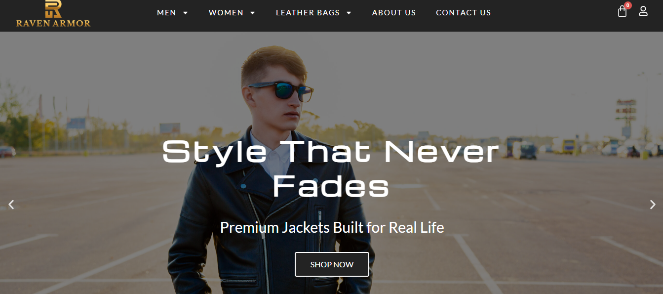Click the Style That Never Fades headline
This screenshot has width=663, height=294.
click(331, 168)
